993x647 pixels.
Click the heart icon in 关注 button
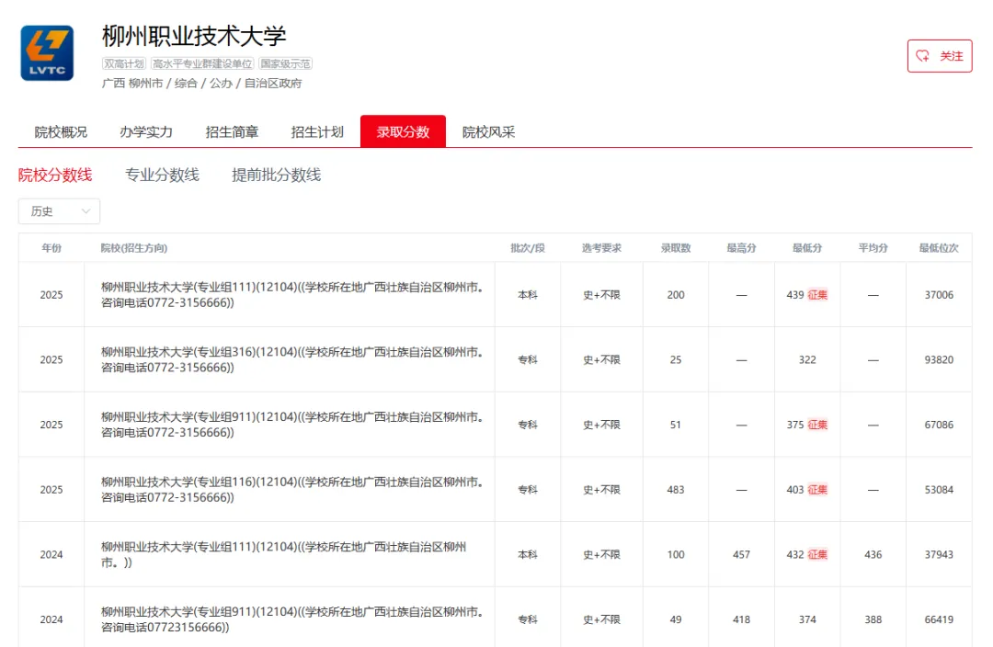click(x=923, y=56)
